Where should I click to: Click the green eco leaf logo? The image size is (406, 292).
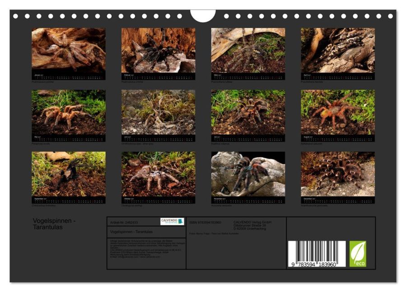(358, 254)
